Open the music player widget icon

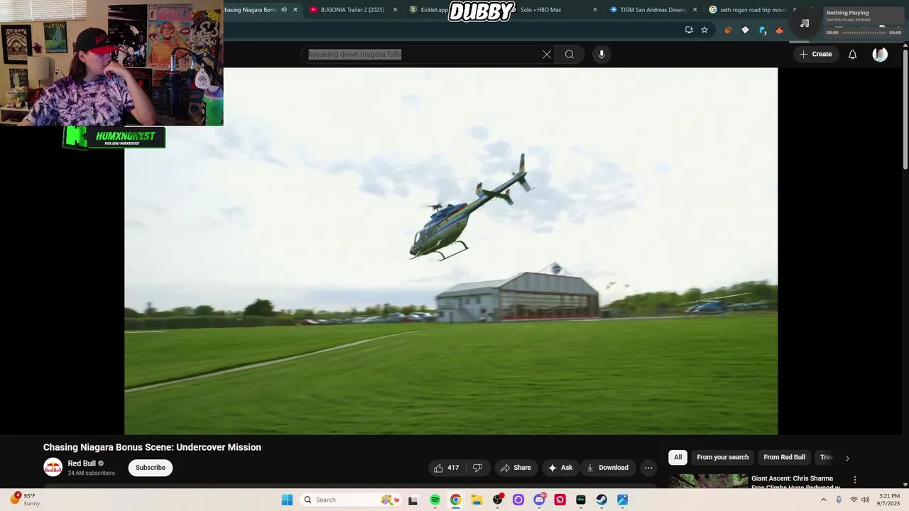[x=805, y=23]
